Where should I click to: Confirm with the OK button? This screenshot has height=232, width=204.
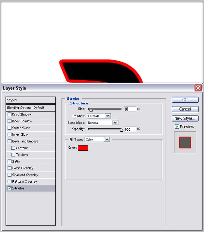[x=185, y=100]
